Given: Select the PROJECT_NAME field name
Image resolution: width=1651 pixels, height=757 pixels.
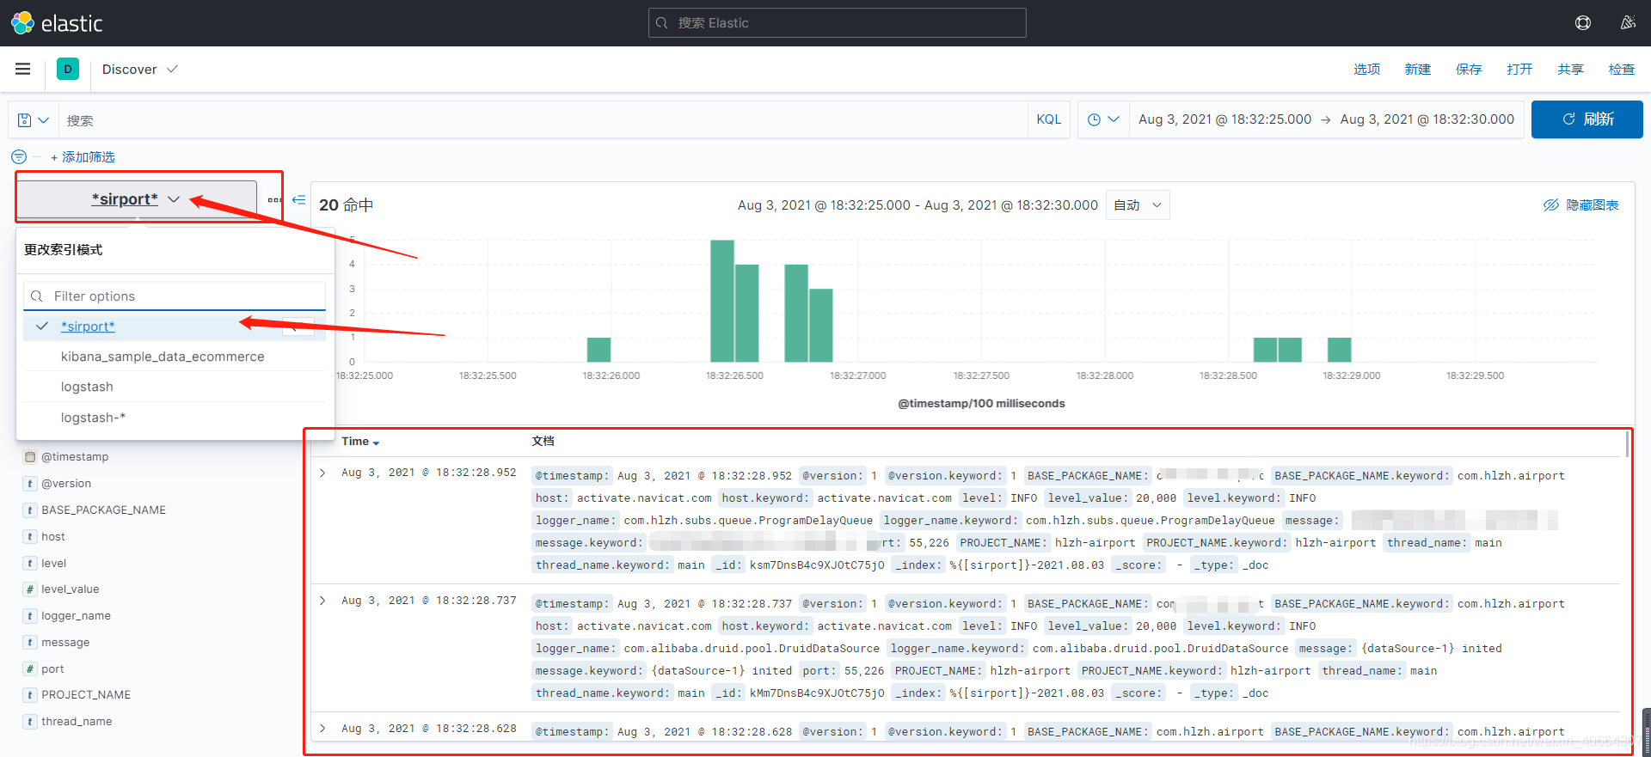Looking at the screenshot, I should [x=86, y=695].
